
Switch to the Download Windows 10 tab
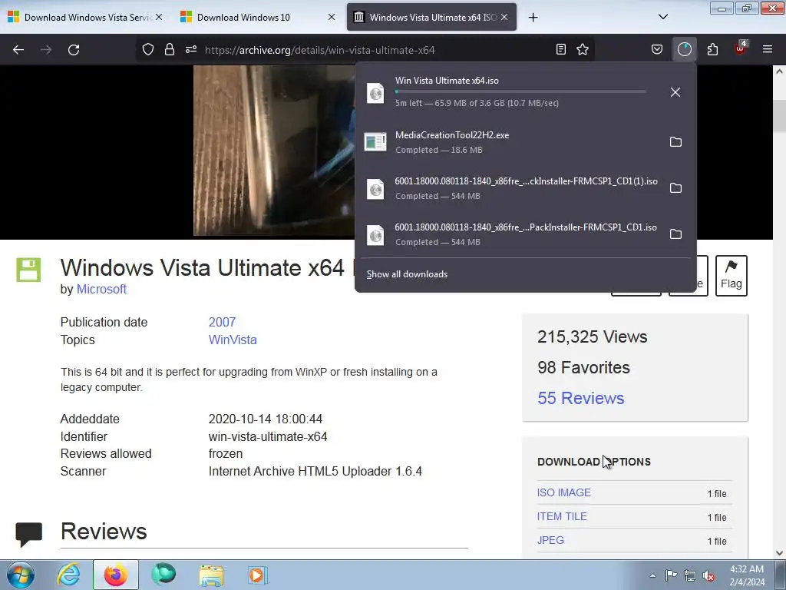pos(243,18)
